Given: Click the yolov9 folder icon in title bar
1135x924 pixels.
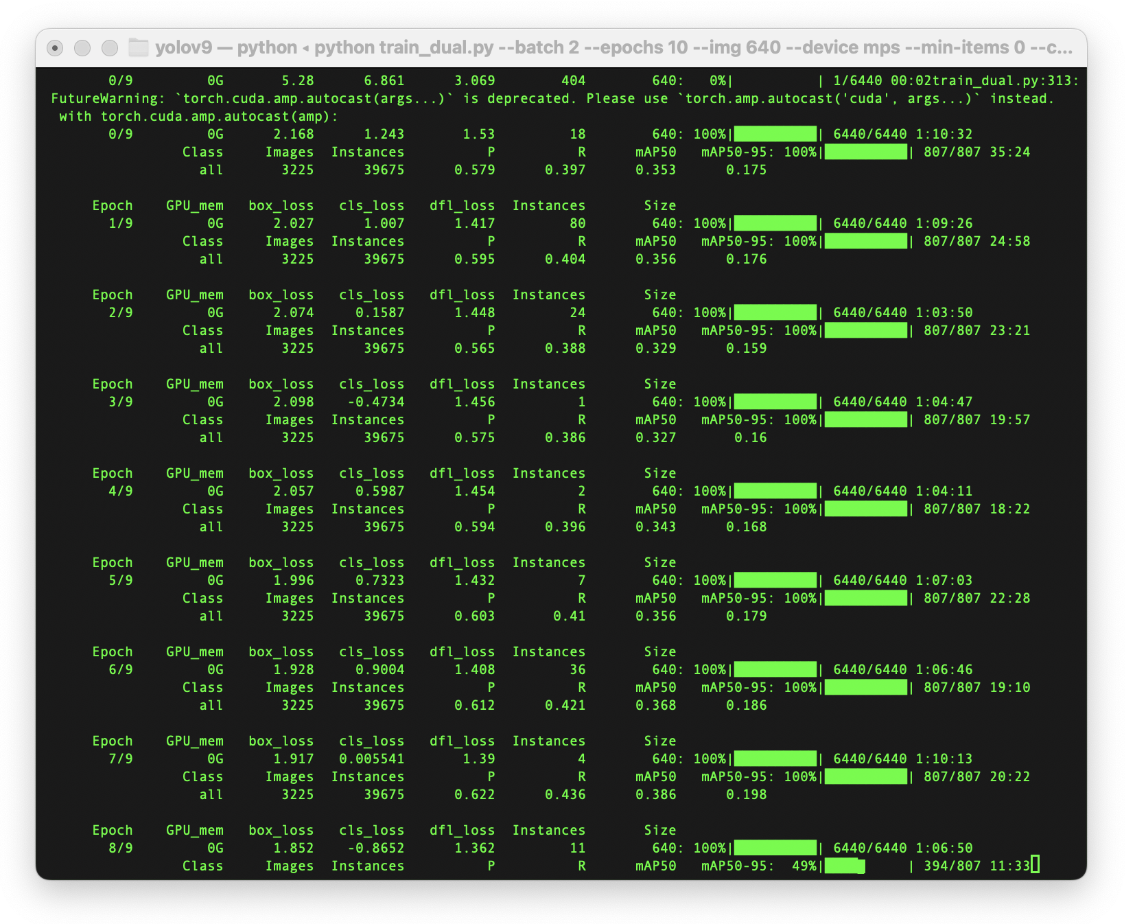Looking at the screenshot, I should pos(139,47).
